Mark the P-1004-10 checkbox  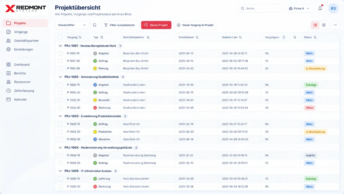click(61, 155)
